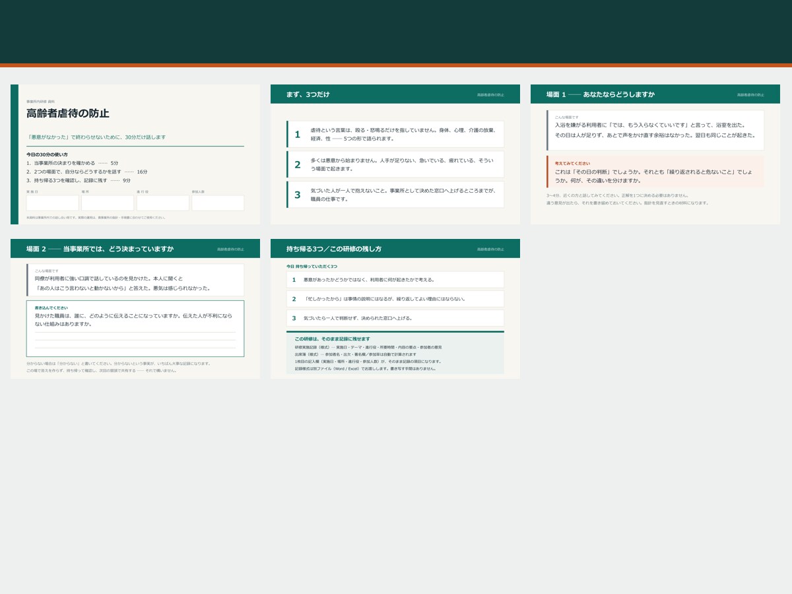Select the まず、3つだけ slide thumbnail
792x594 pixels.
click(x=395, y=154)
